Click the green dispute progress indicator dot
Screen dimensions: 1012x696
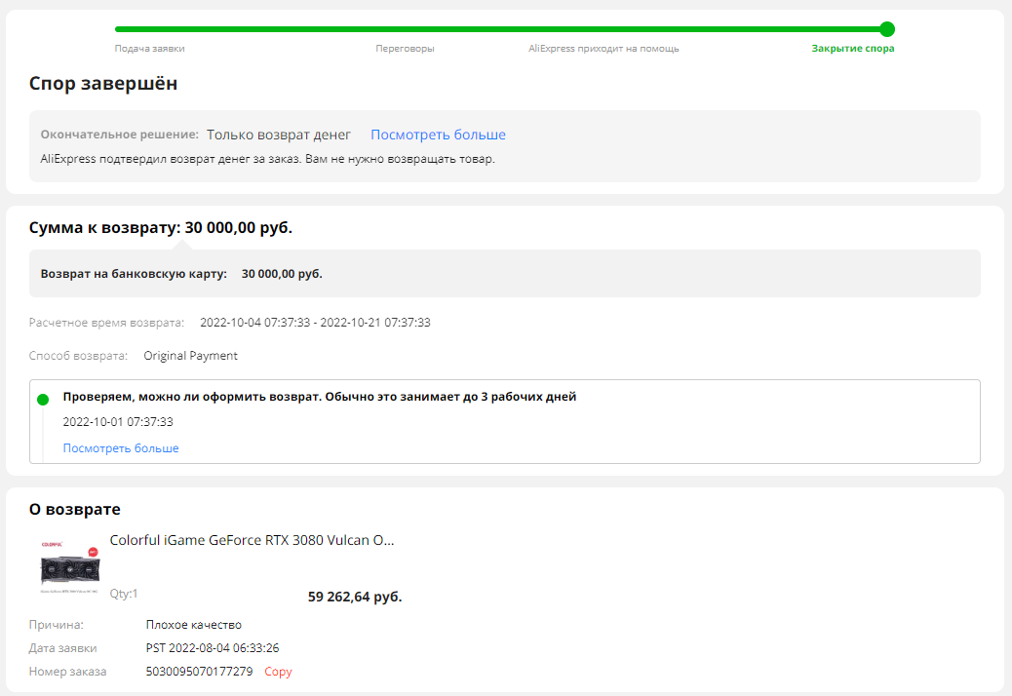(x=886, y=30)
